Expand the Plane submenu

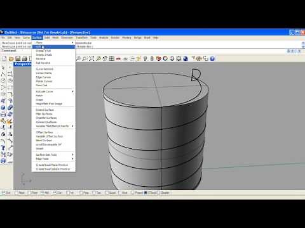pyautogui.click(x=53, y=42)
